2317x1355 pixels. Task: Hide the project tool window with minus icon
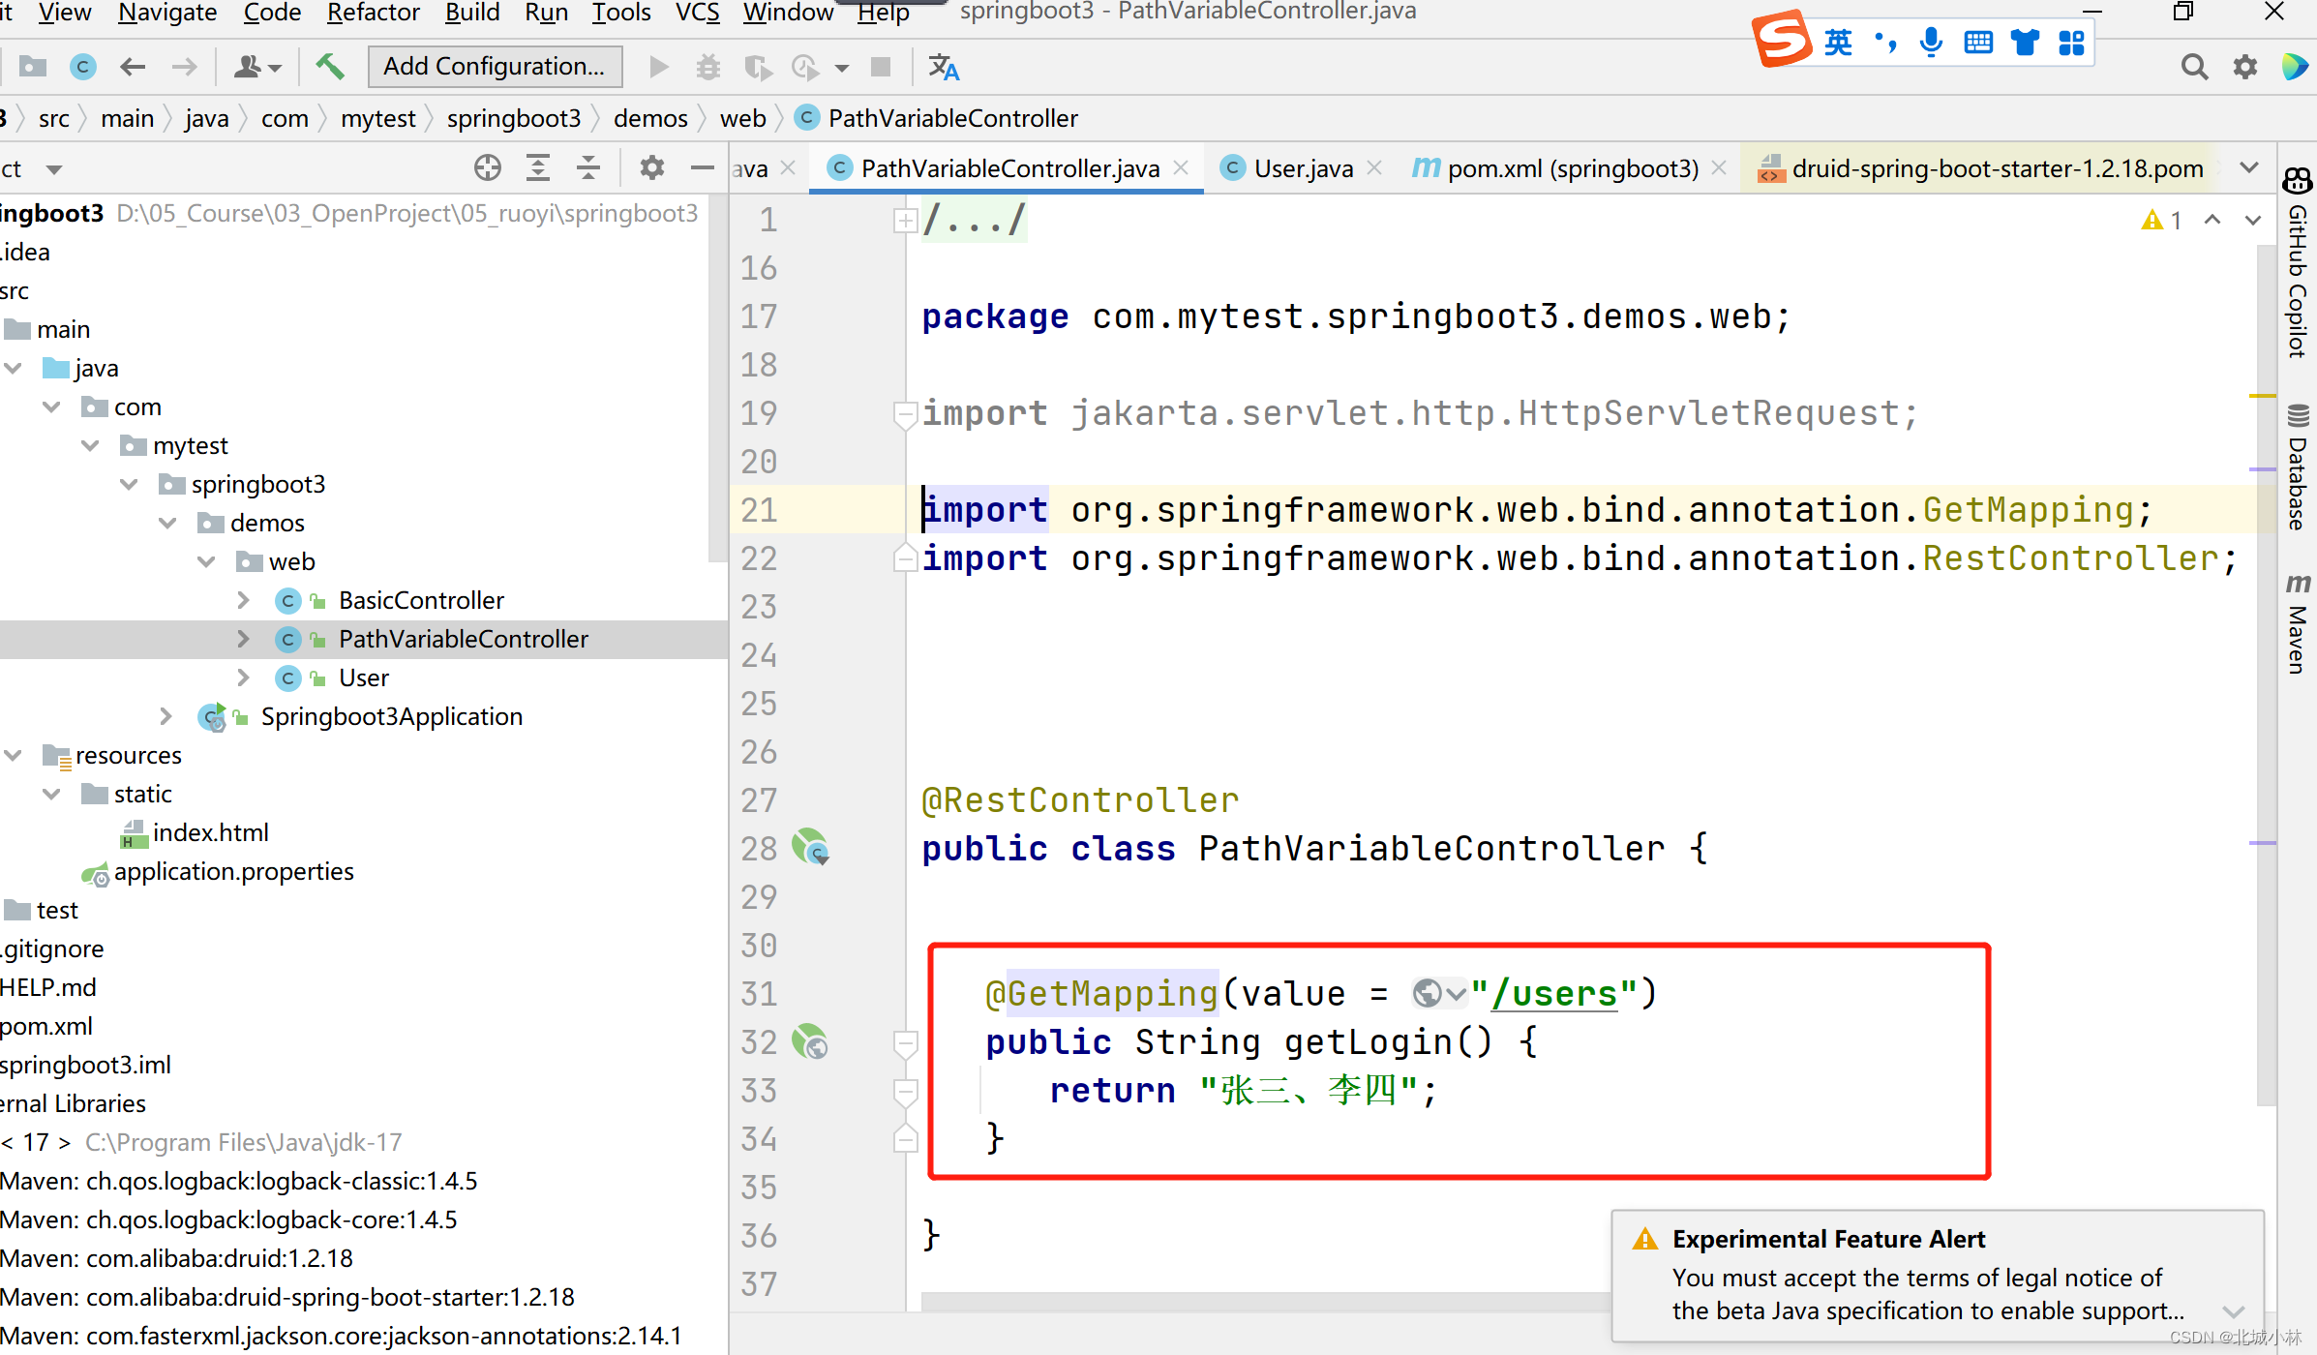point(703,168)
